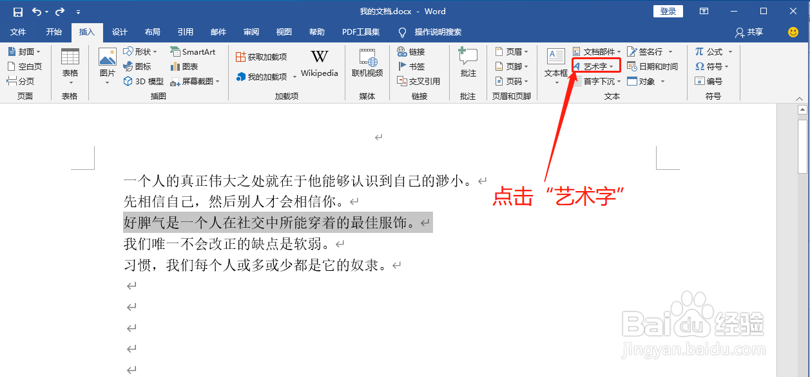Insert a chart using 图表
The height and width of the screenshot is (377, 810).
pos(185,66)
